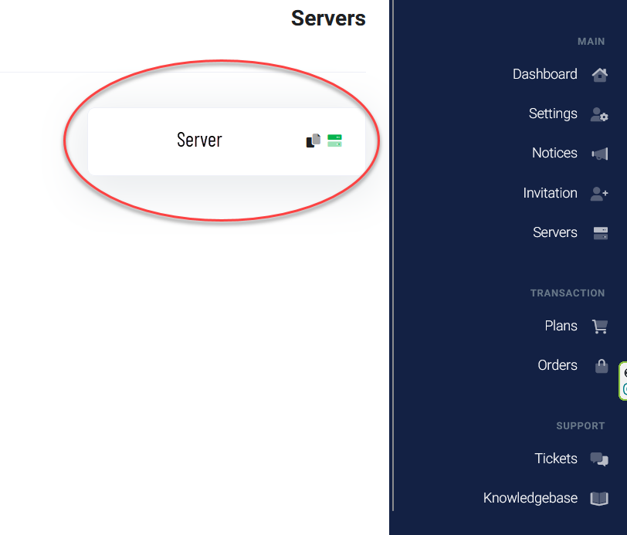The height and width of the screenshot is (535, 627).
Task: Open Settings via the user-gear icon
Action: (x=600, y=114)
